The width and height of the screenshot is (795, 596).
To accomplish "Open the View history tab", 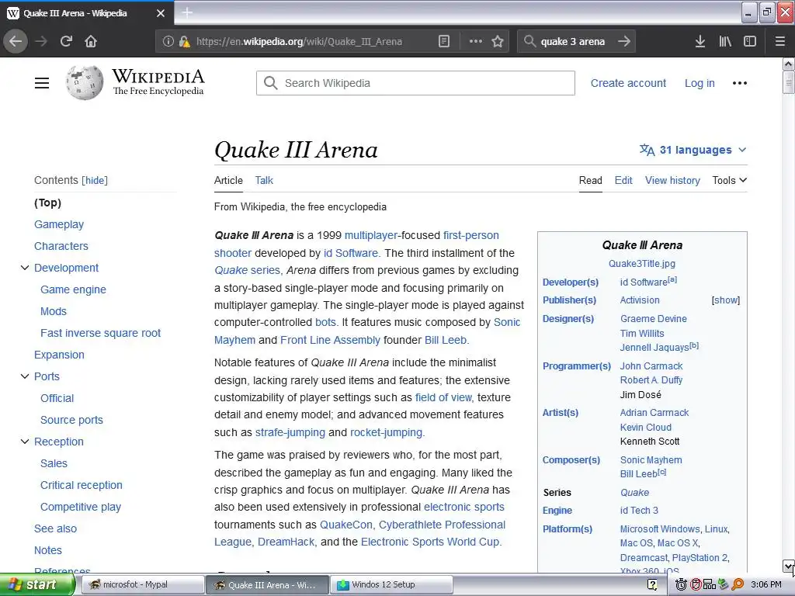I will (672, 180).
